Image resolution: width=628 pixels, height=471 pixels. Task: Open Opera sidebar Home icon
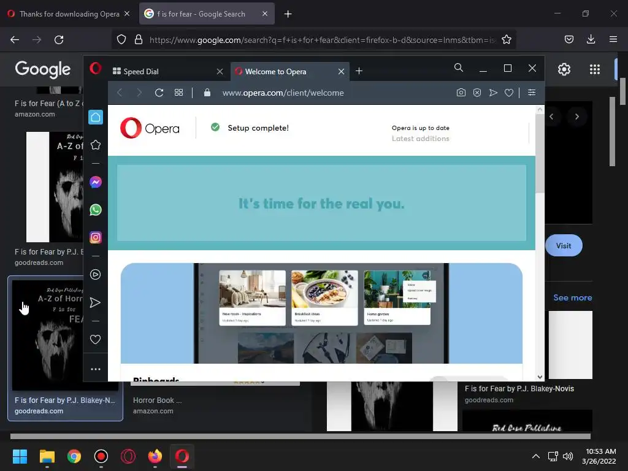(95, 117)
